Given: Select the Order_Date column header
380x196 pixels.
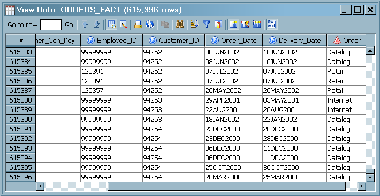Looking at the screenshot, I should 234,41.
